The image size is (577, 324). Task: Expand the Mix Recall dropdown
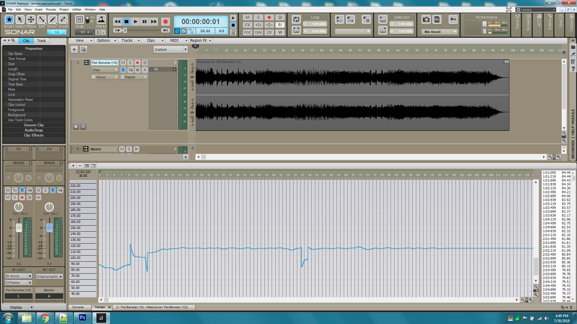(455, 32)
